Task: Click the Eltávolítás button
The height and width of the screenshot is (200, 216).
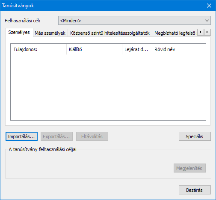Action: pos(92,136)
